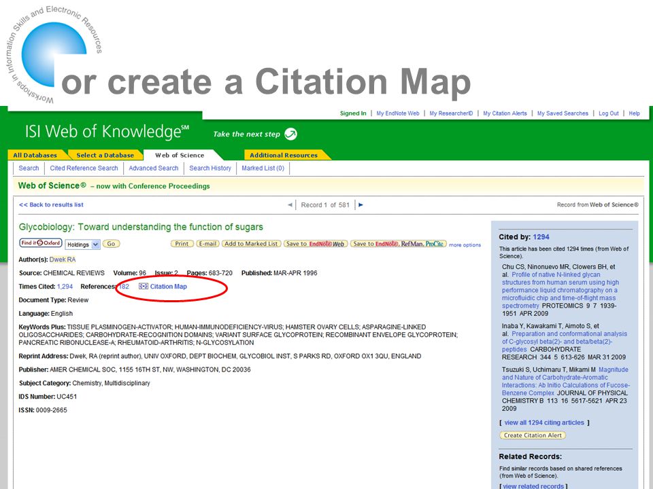Click the Print button
The image size is (653, 489).
[182, 244]
